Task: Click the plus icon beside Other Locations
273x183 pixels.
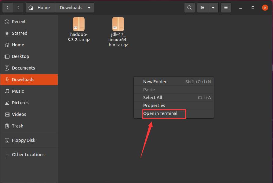Action: pos(7,155)
